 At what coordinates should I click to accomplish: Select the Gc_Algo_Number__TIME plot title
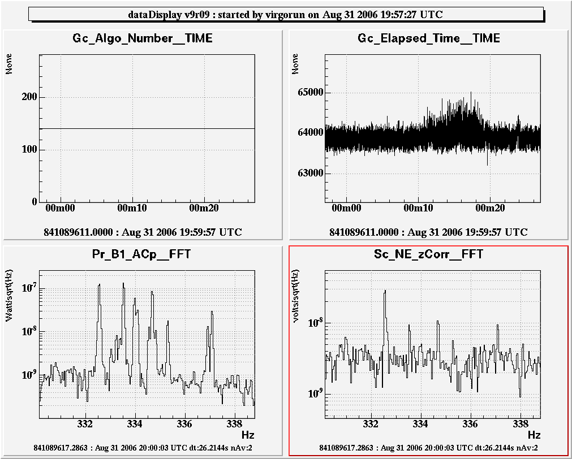point(143,38)
